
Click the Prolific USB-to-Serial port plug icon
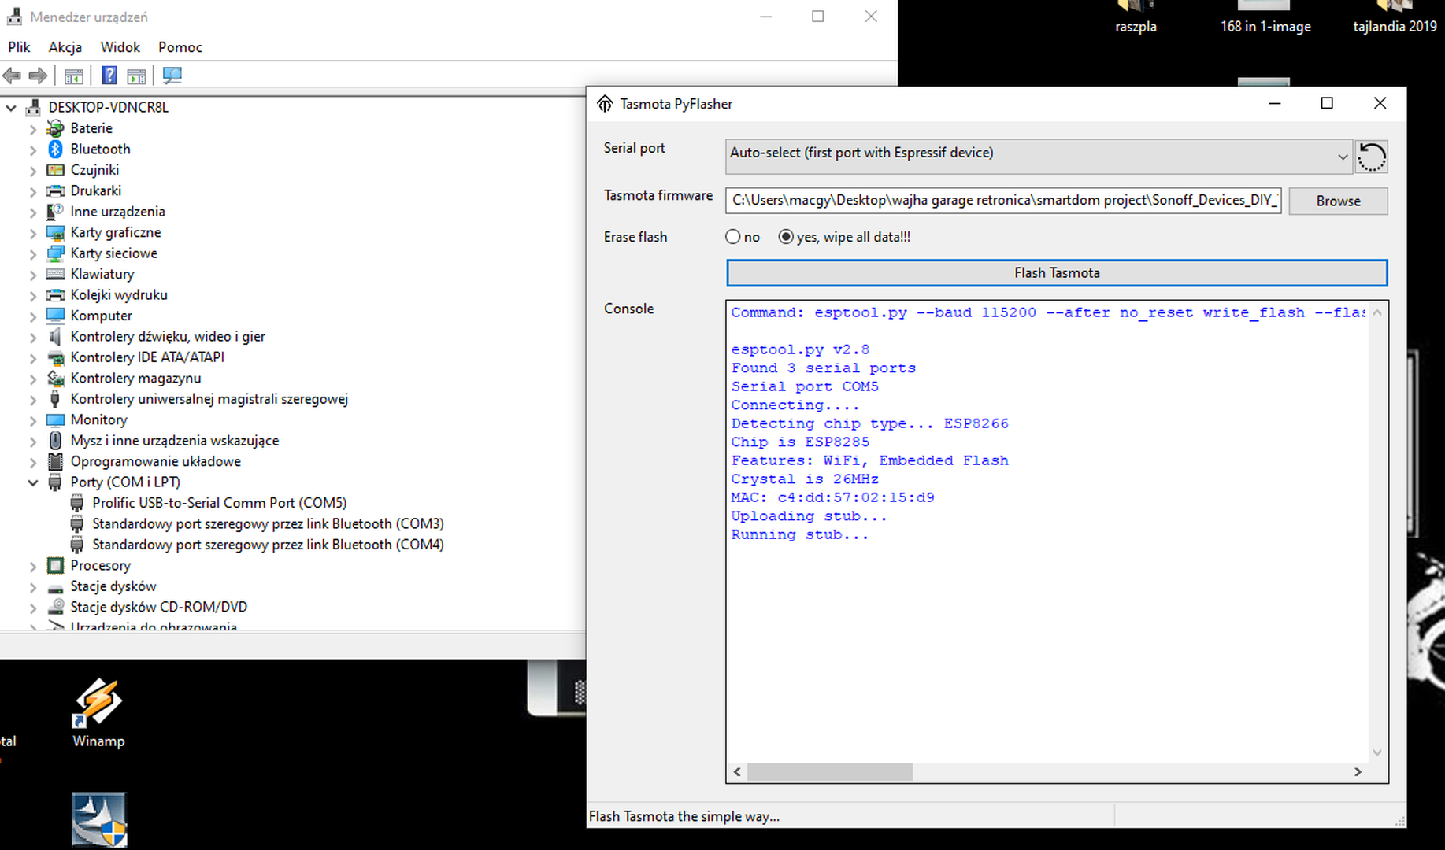pos(77,503)
